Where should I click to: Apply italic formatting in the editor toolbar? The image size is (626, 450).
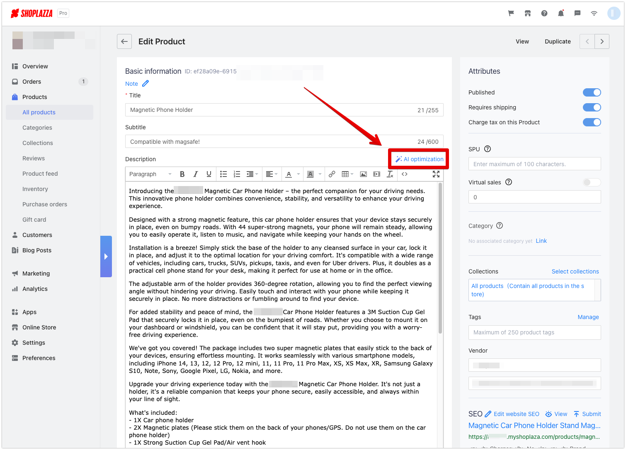195,174
